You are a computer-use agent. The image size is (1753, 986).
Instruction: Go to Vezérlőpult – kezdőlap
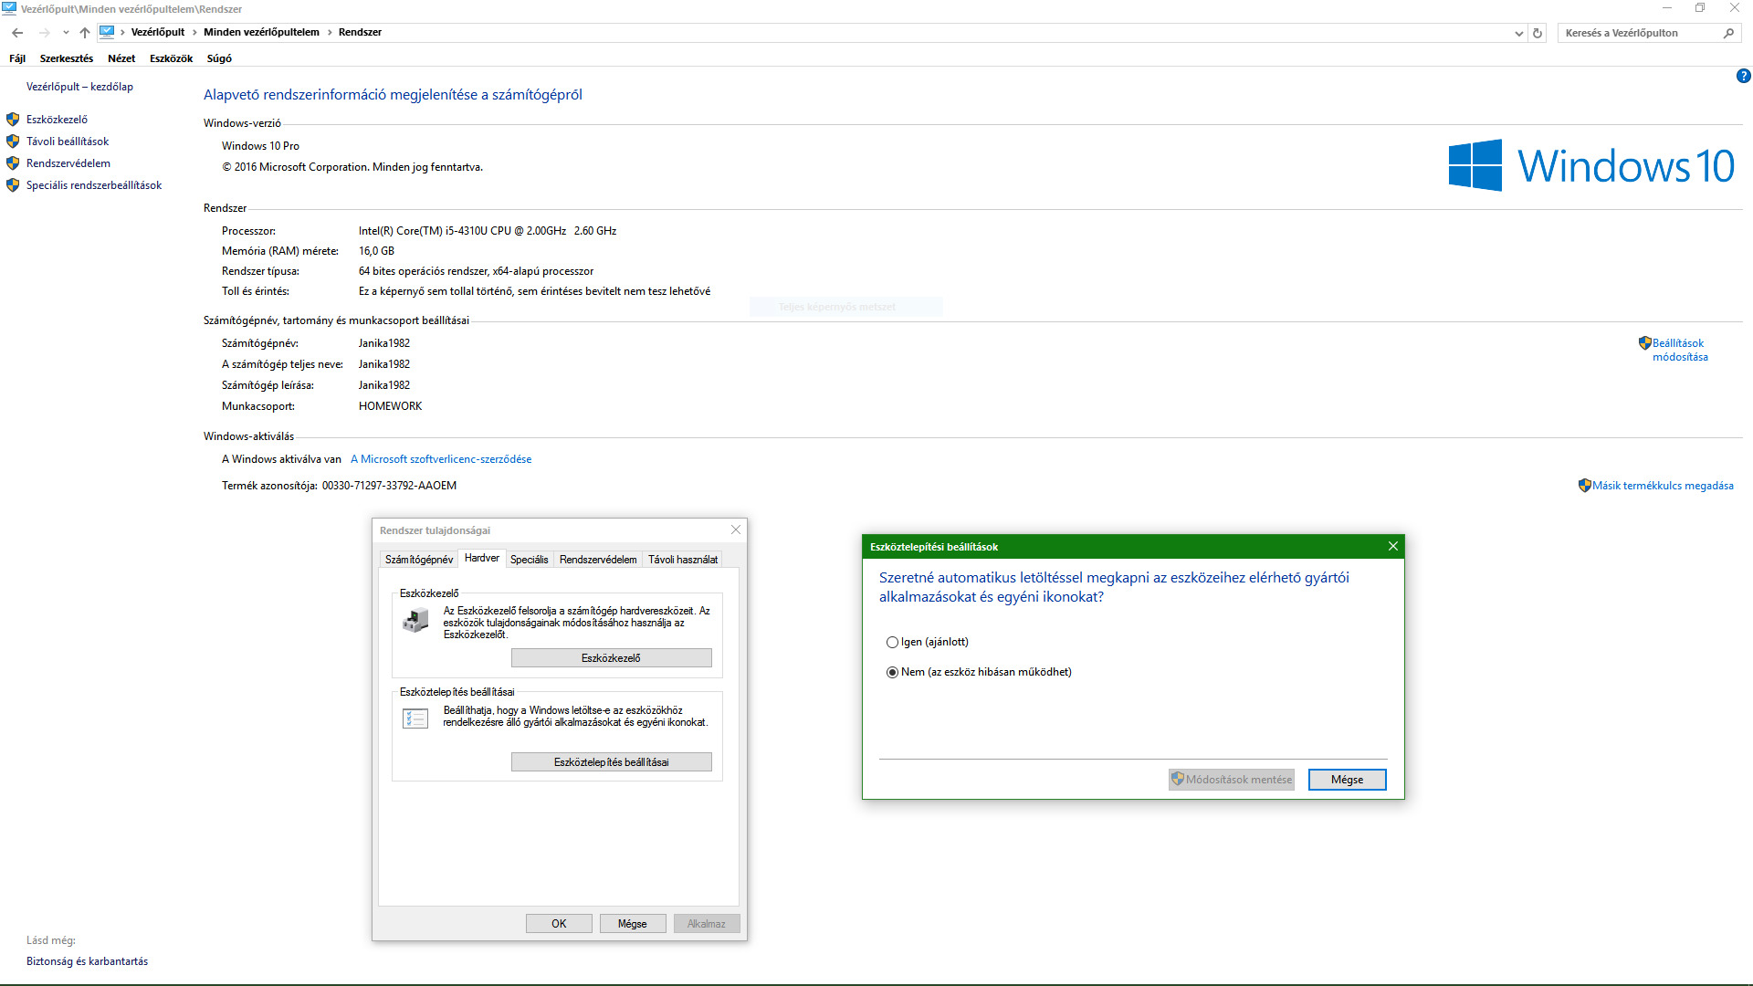coord(79,87)
